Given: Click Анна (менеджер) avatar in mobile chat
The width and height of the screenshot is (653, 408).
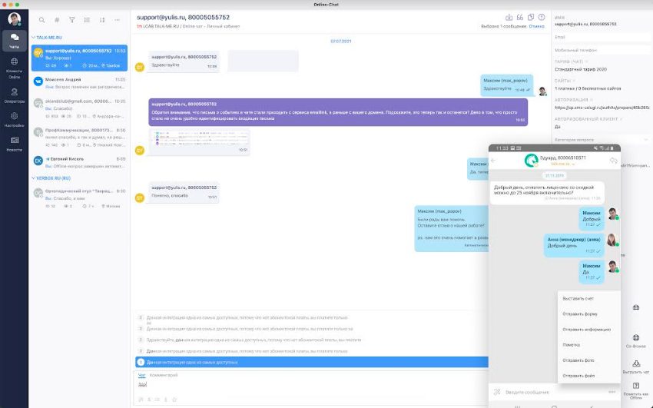Looking at the screenshot, I should point(612,240).
